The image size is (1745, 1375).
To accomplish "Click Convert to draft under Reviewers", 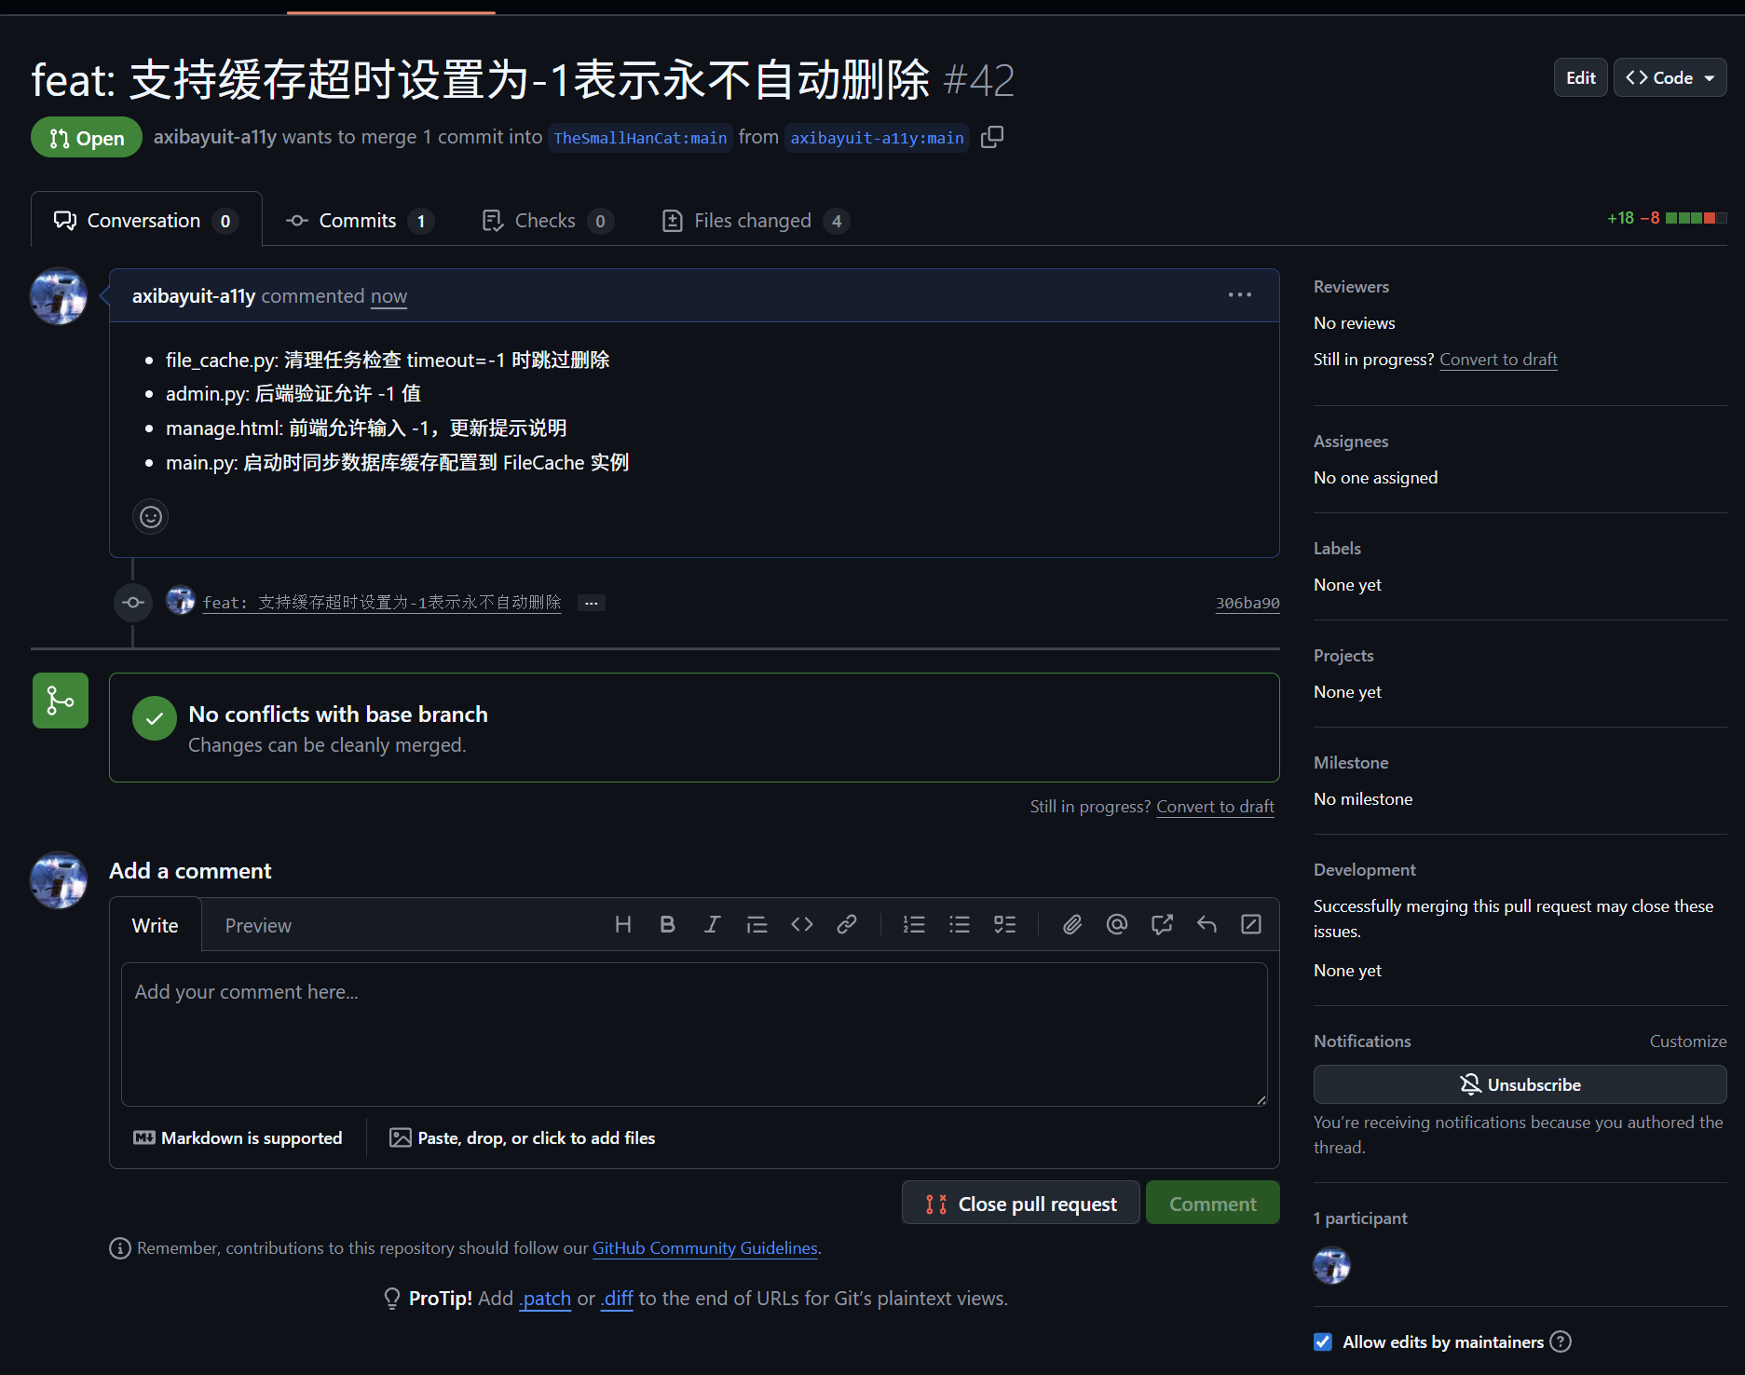I will point(1498,360).
